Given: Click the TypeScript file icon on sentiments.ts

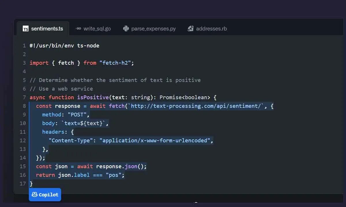Looking at the screenshot, I should tap(26, 29).
